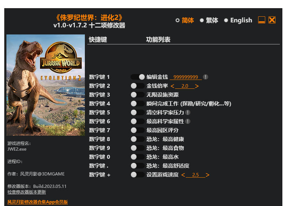Click the 数字键 9 hotkey label
This screenshot has height=206, width=287.
99,148
